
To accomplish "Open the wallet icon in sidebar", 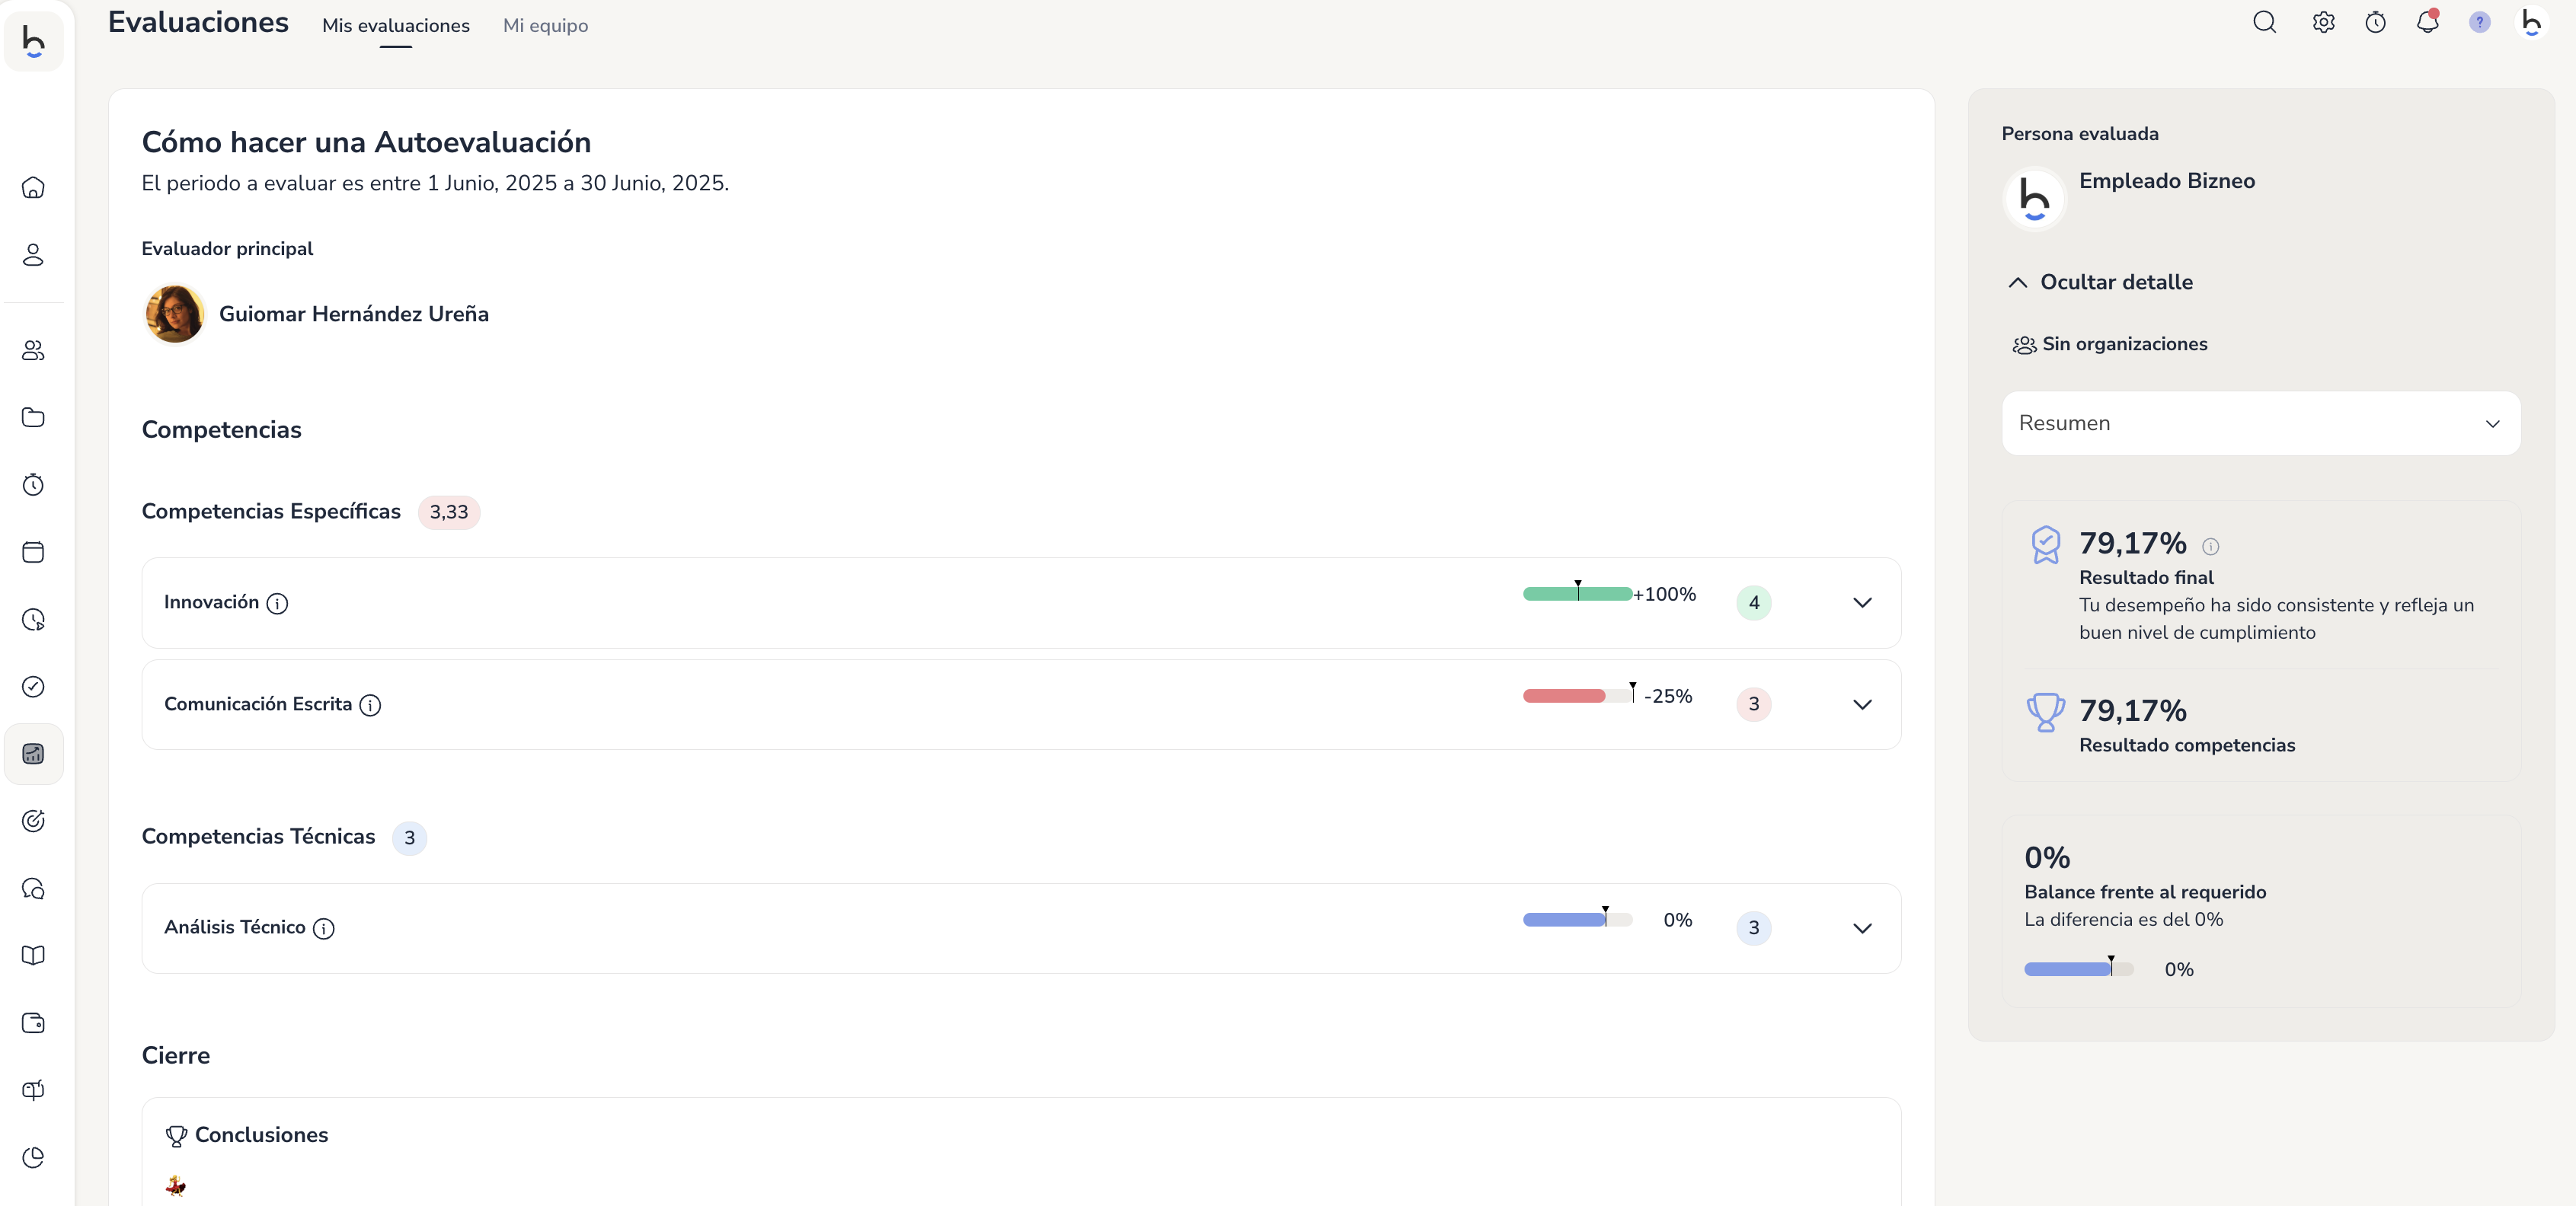I will tap(33, 1023).
